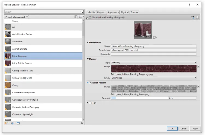Enable the Tint checkbox
The height and width of the screenshot is (135, 205).
point(90,103)
